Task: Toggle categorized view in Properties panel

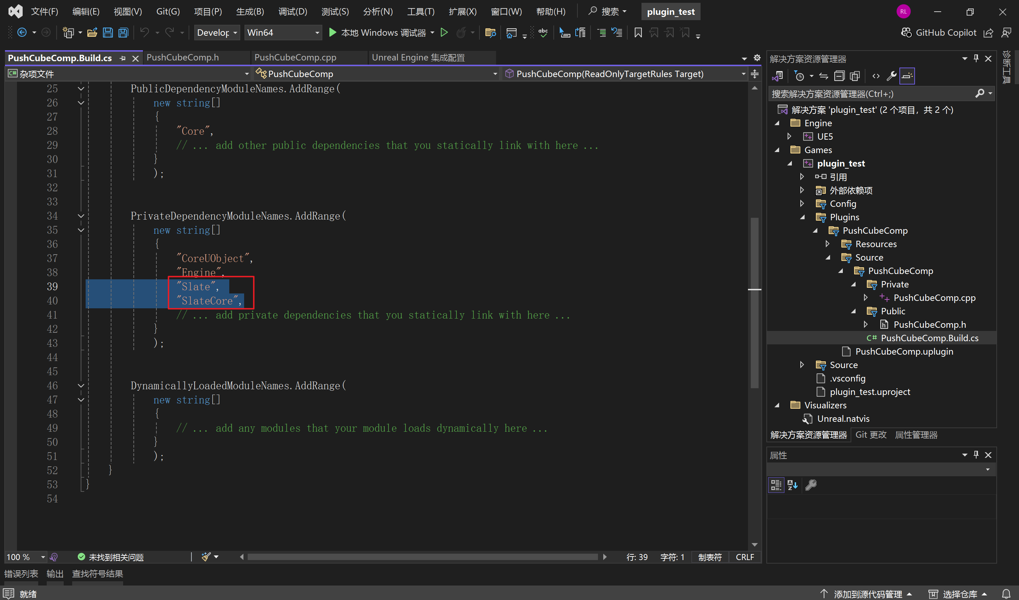Action: point(776,485)
